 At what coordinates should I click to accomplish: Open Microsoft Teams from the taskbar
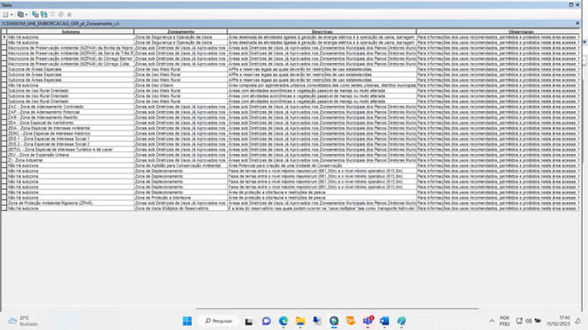click(367, 320)
